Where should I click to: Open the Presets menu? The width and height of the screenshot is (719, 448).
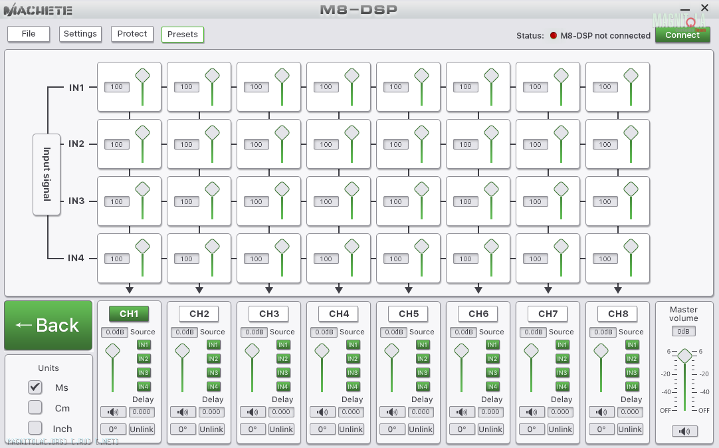[x=183, y=35]
